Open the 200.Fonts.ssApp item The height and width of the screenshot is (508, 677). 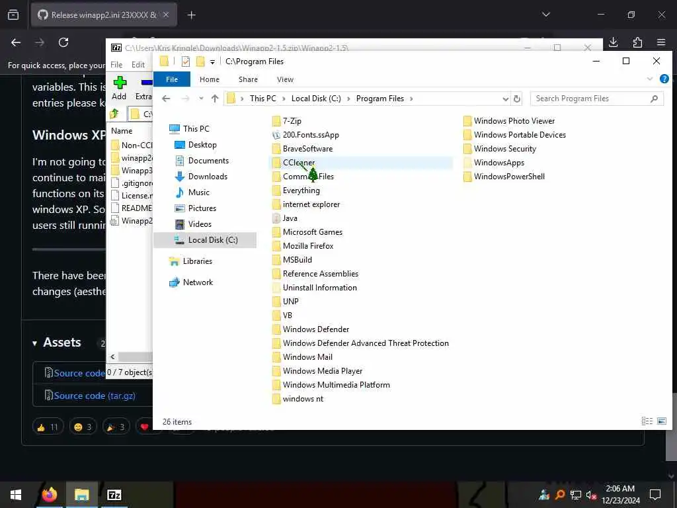(305, 135)
